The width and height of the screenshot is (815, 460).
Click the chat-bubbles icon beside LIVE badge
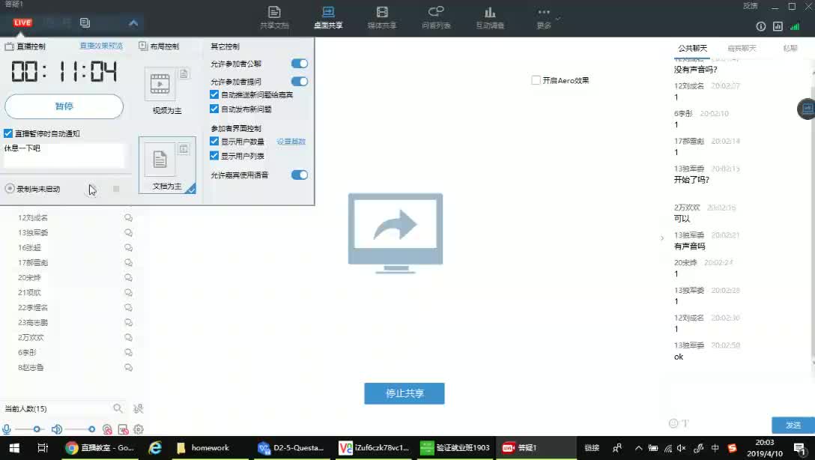(85, 22)
